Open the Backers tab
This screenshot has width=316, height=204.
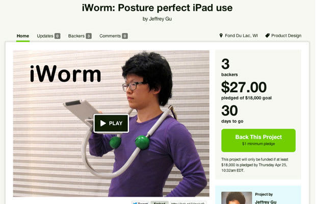click(80, 36)
